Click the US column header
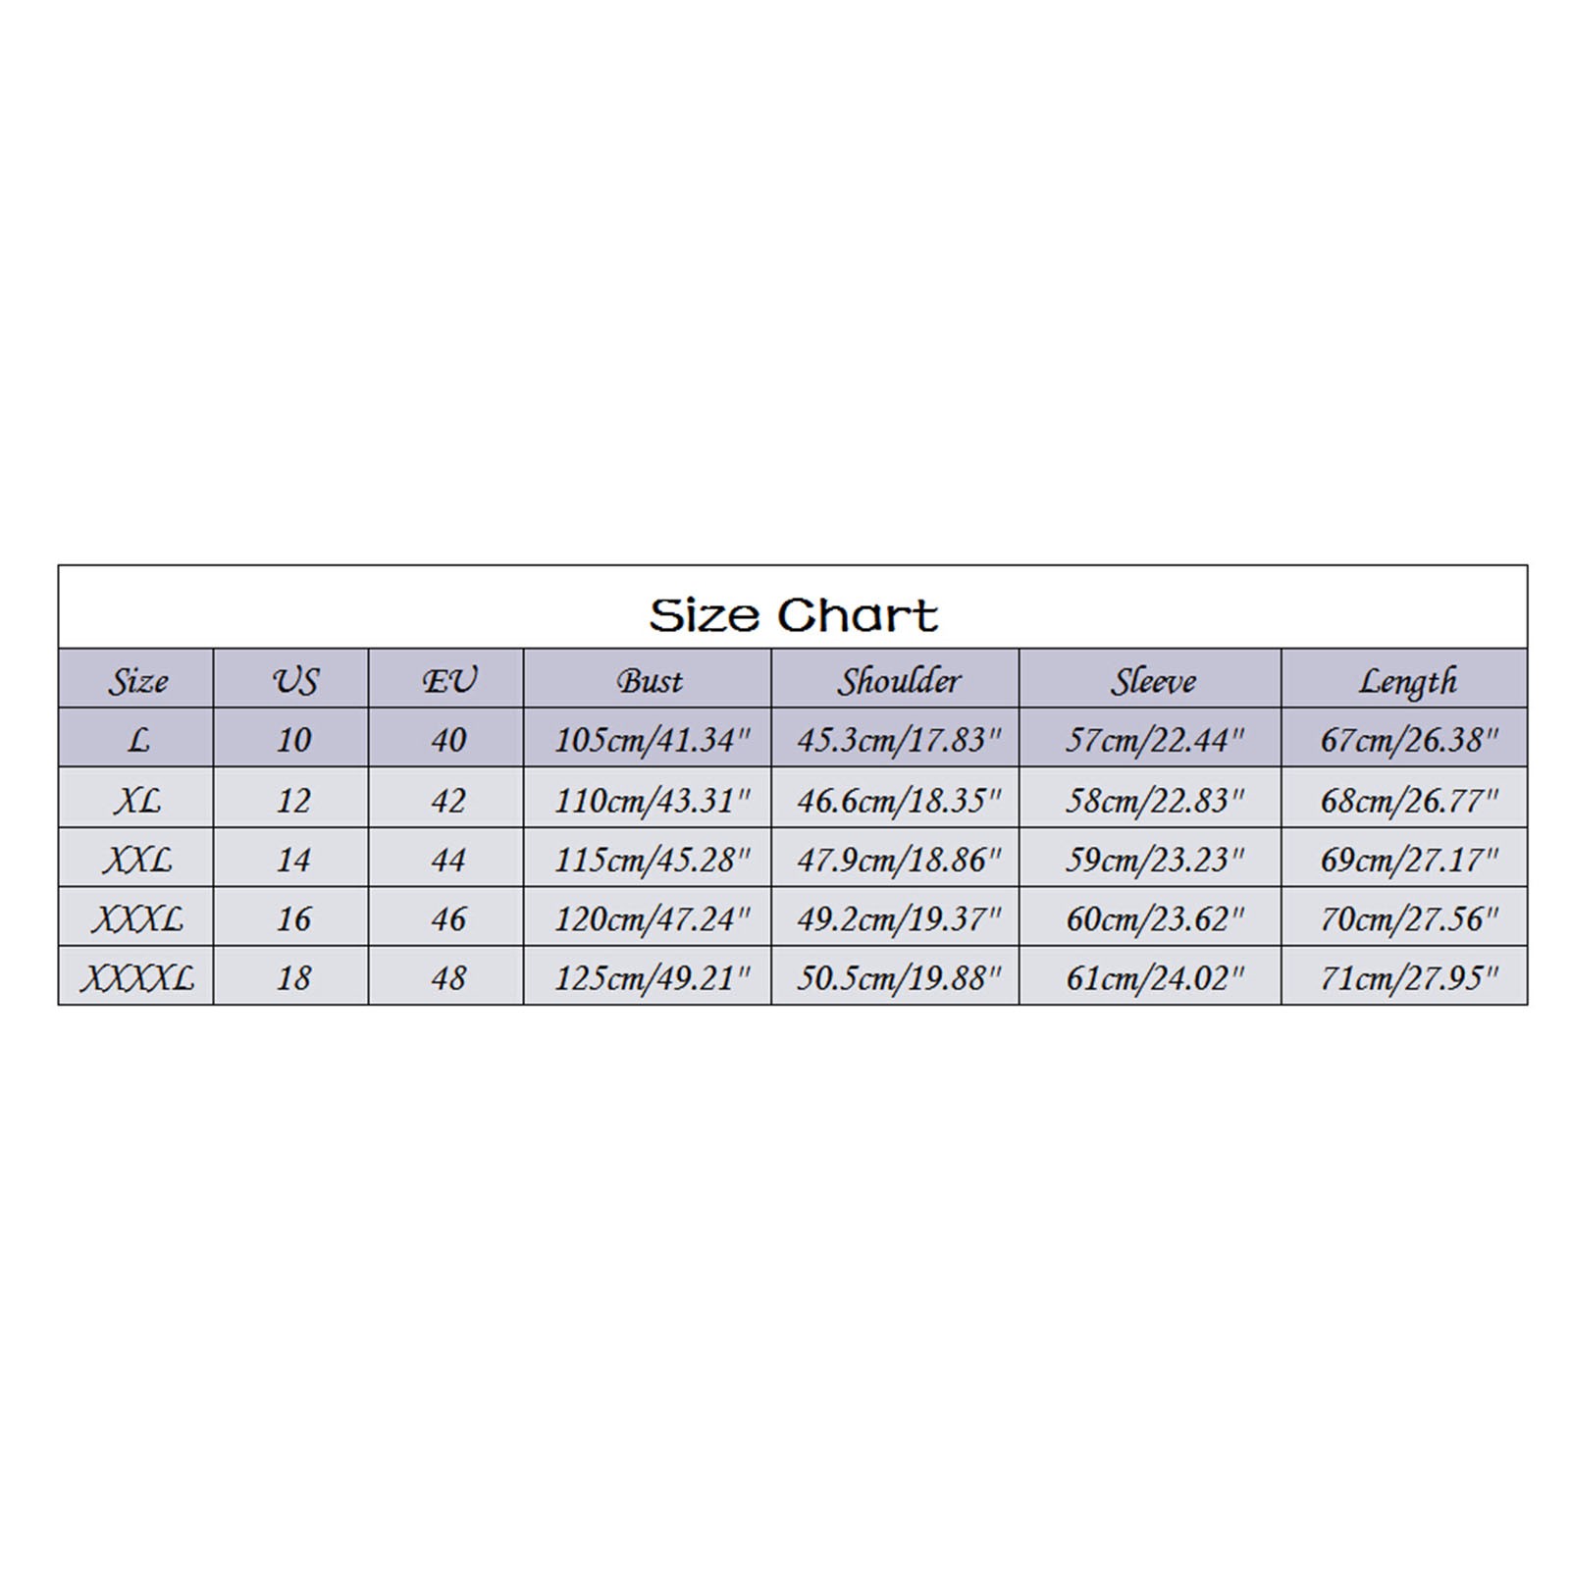Screen dimensions: 1570x1570 pos(291,679)
